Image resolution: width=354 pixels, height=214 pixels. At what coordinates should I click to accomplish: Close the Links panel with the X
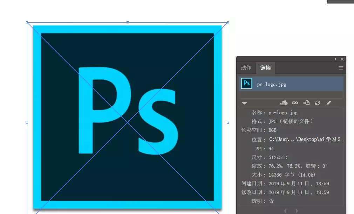342,59
